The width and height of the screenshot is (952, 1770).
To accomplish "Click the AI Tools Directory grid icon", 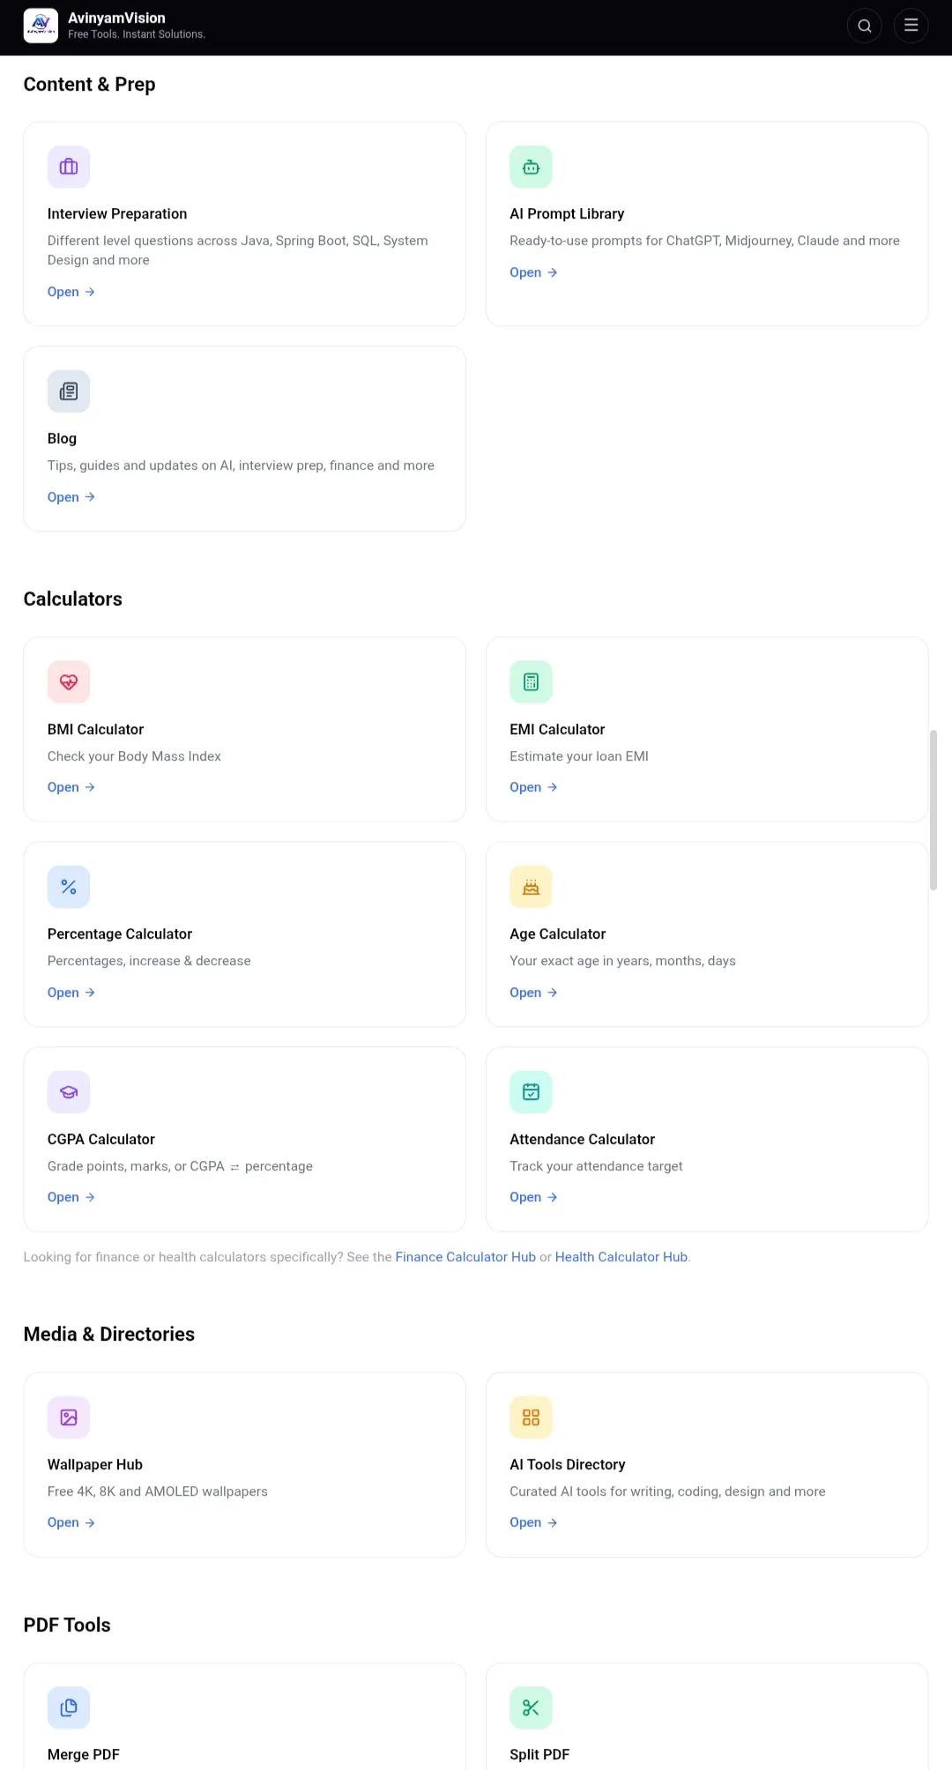I will pos(531,1417).
